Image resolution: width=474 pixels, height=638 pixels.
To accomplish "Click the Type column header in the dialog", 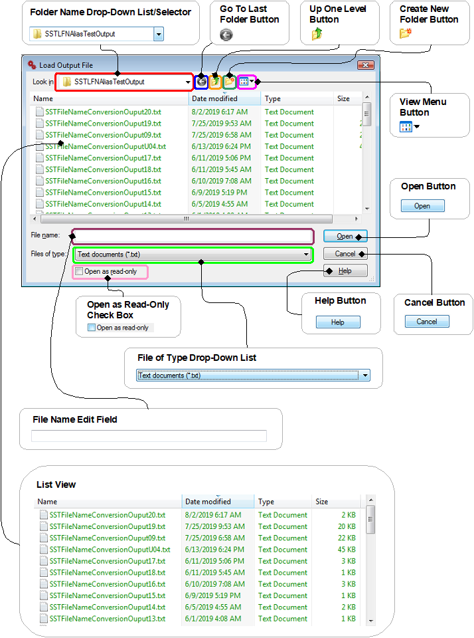I will click(297, 98).
